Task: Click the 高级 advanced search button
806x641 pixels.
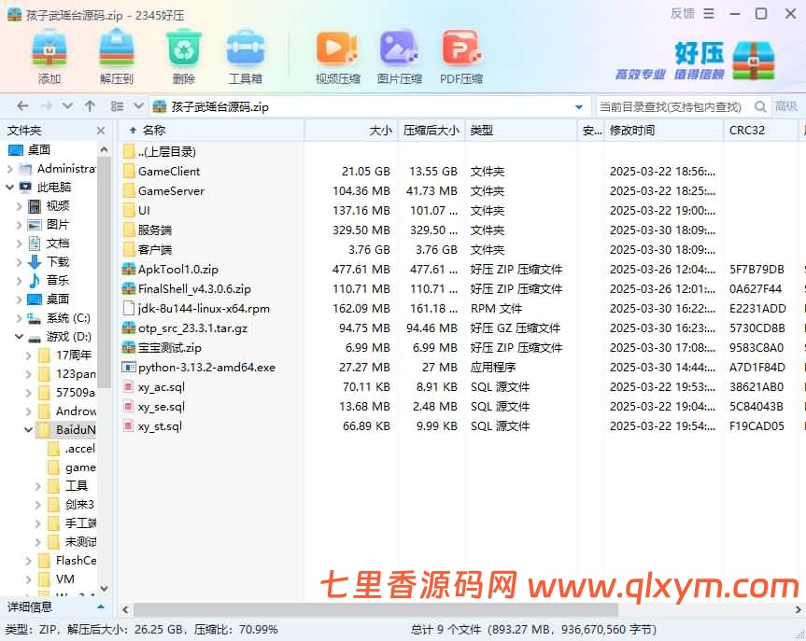Action: pos(789,106)
